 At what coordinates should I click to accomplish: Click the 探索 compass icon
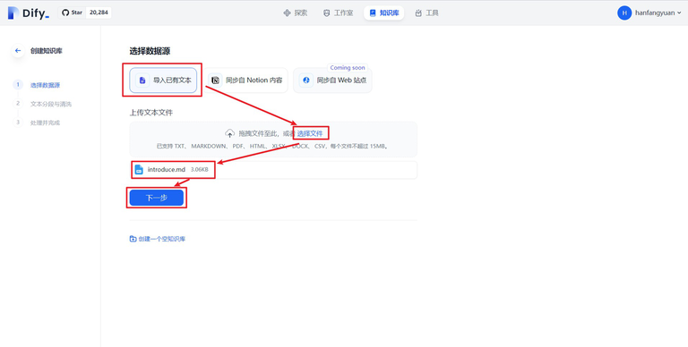pyautogui.click(x=287, y=13)
